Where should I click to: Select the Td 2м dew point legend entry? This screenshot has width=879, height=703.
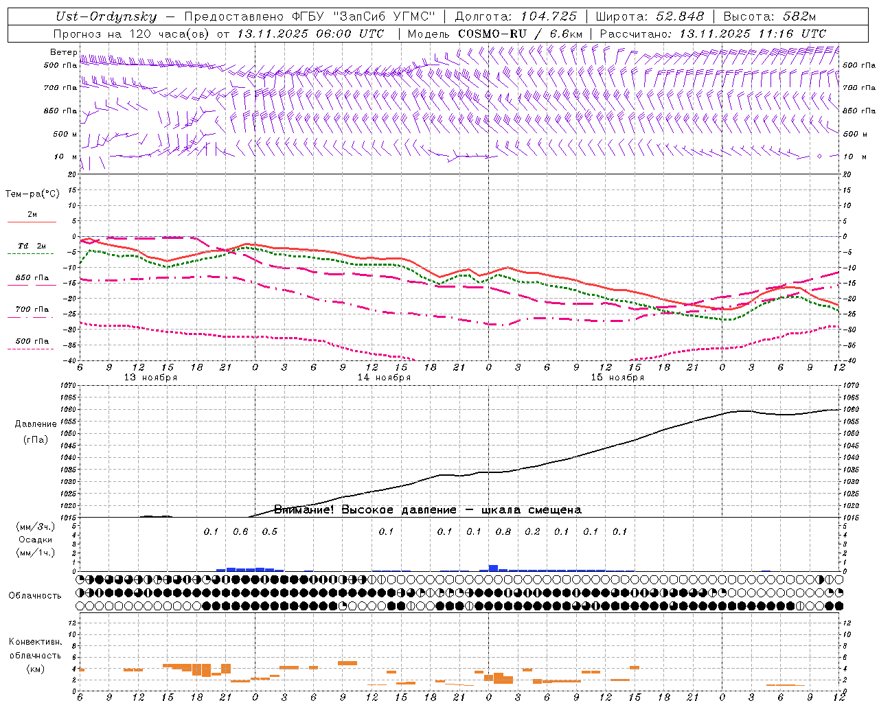click(32, 246)
